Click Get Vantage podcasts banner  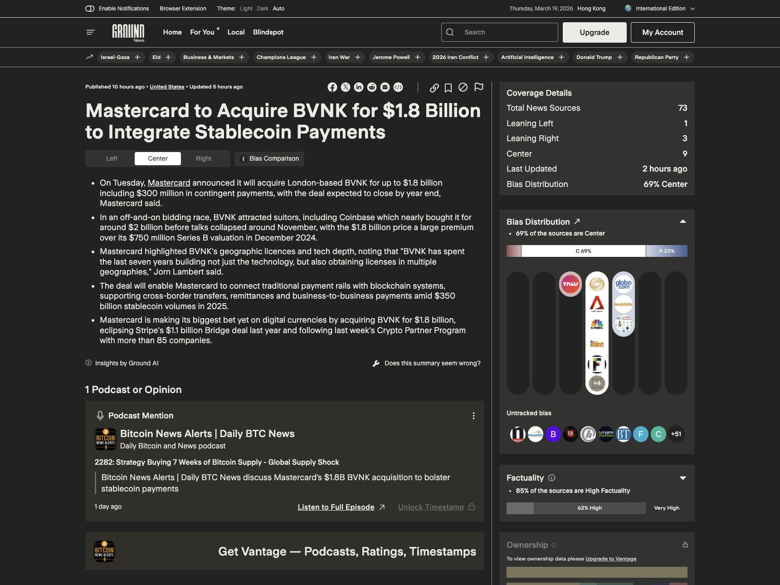285,551
